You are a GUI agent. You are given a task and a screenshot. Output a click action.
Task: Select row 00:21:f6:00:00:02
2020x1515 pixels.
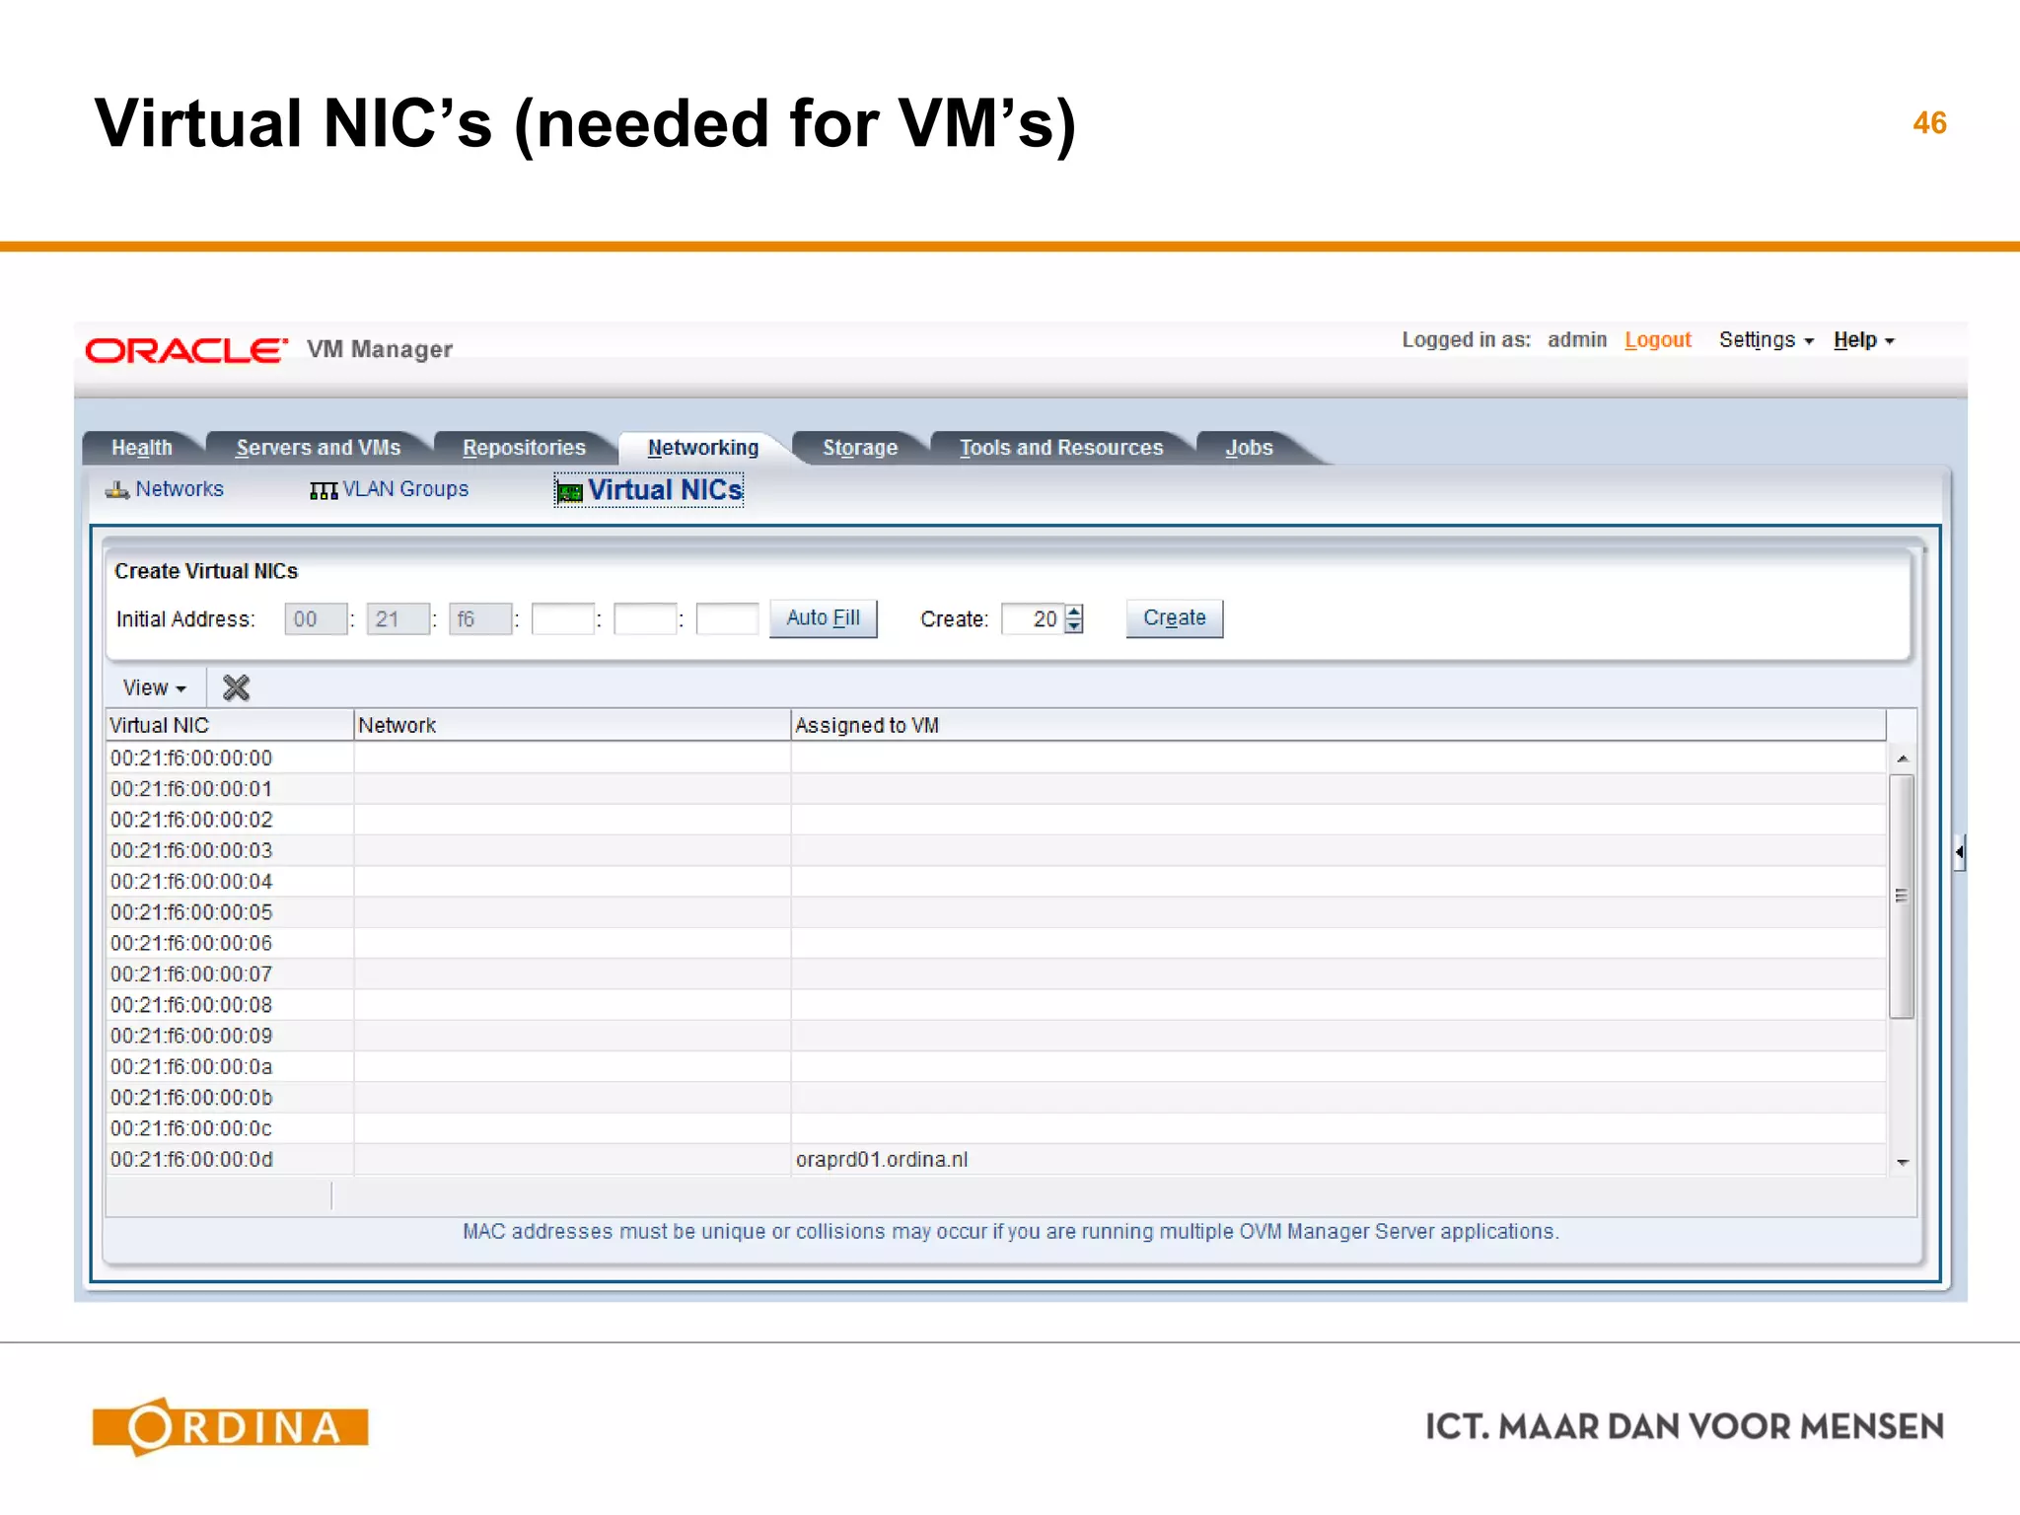coord(996,820)
